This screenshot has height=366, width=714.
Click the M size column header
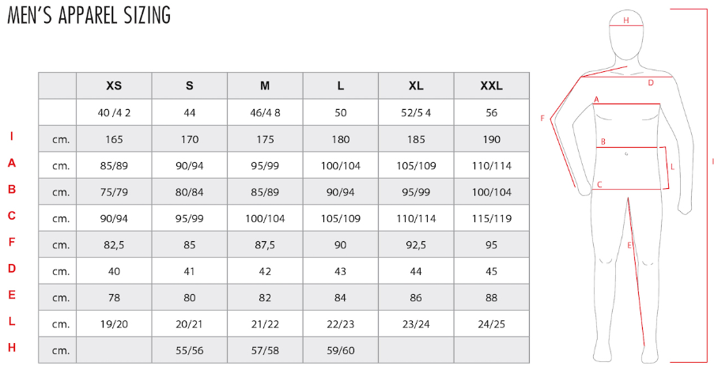265,85
